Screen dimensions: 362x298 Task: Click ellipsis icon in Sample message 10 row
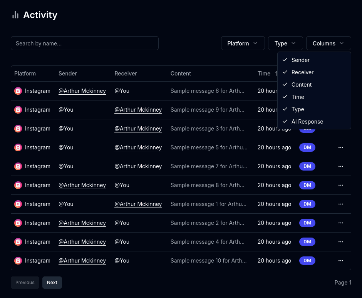pyautogui.click(x=340, y=261)
